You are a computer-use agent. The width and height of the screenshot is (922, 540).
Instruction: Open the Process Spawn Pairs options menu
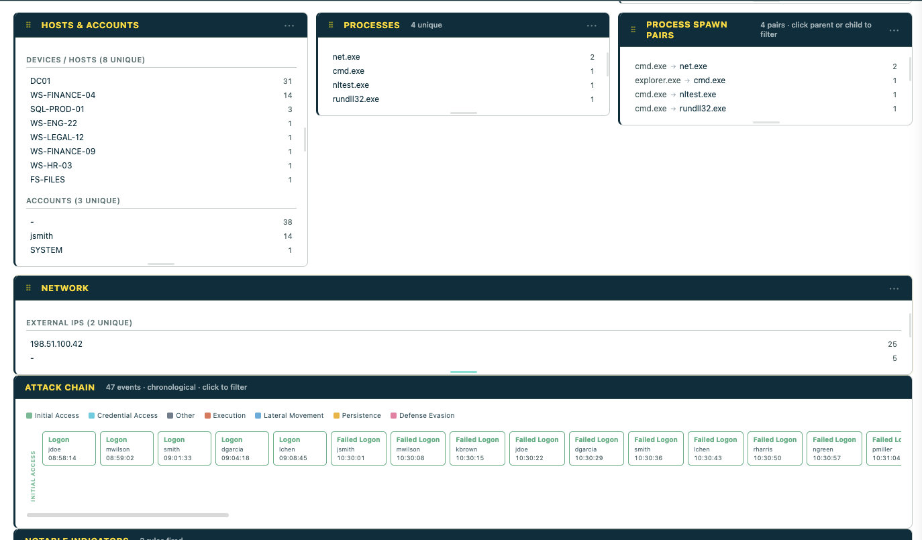pos(894,30)
